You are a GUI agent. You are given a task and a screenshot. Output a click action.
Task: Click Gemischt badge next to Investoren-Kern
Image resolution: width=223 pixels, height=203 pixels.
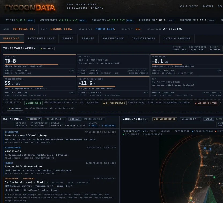pyautogui.click(x=47, y=49)
